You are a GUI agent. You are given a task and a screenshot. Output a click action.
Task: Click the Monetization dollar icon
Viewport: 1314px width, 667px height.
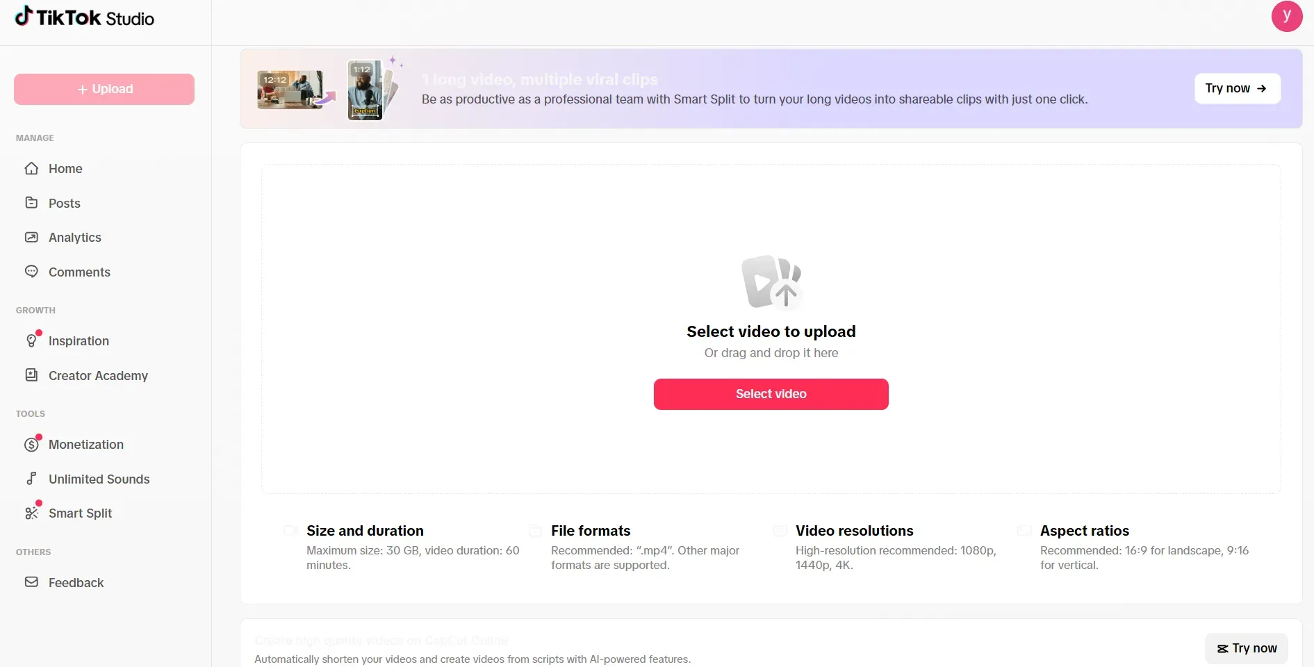tap(31, 445)
